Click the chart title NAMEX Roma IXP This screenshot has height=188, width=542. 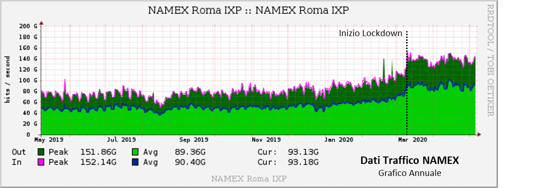click(249, 10)
